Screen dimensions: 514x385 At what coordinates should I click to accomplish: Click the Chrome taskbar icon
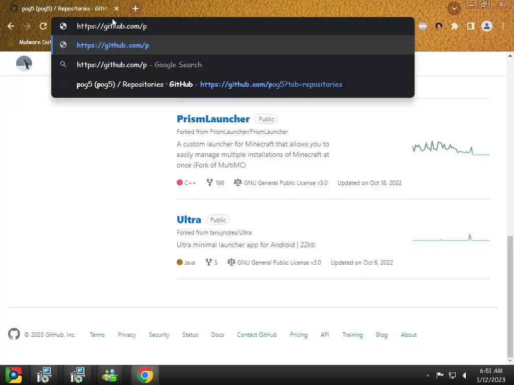click(145, 375)
